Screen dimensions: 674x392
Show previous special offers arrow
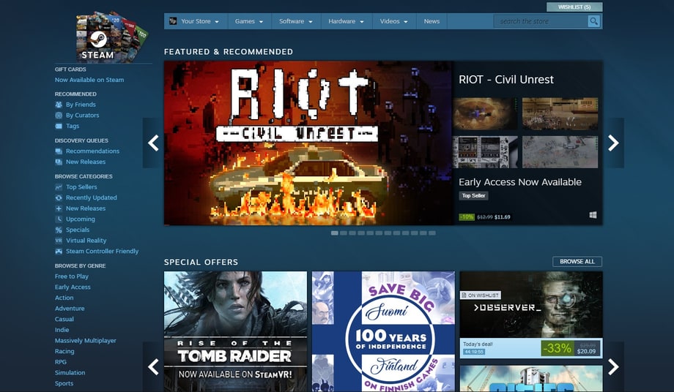(x=153, y=366)
